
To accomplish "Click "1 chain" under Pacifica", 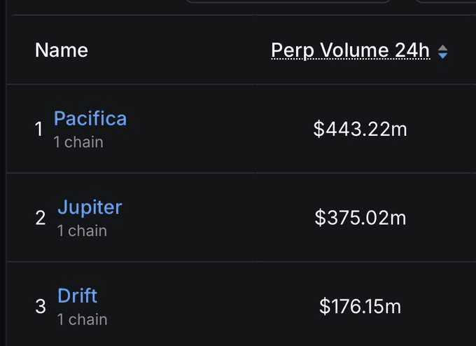I will coord(78,142).
